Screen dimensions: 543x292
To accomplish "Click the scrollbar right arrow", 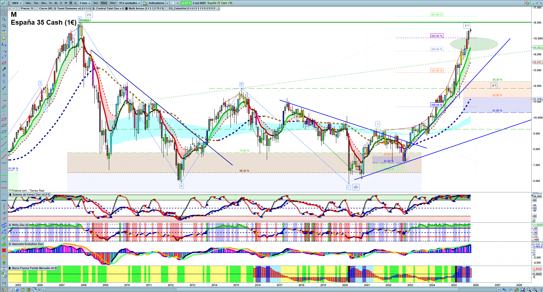I will click(498, 290).
